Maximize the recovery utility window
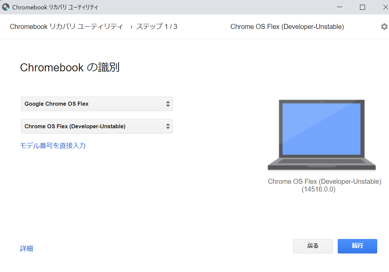This screenshot has height=272, width=389. pos(362,7)
